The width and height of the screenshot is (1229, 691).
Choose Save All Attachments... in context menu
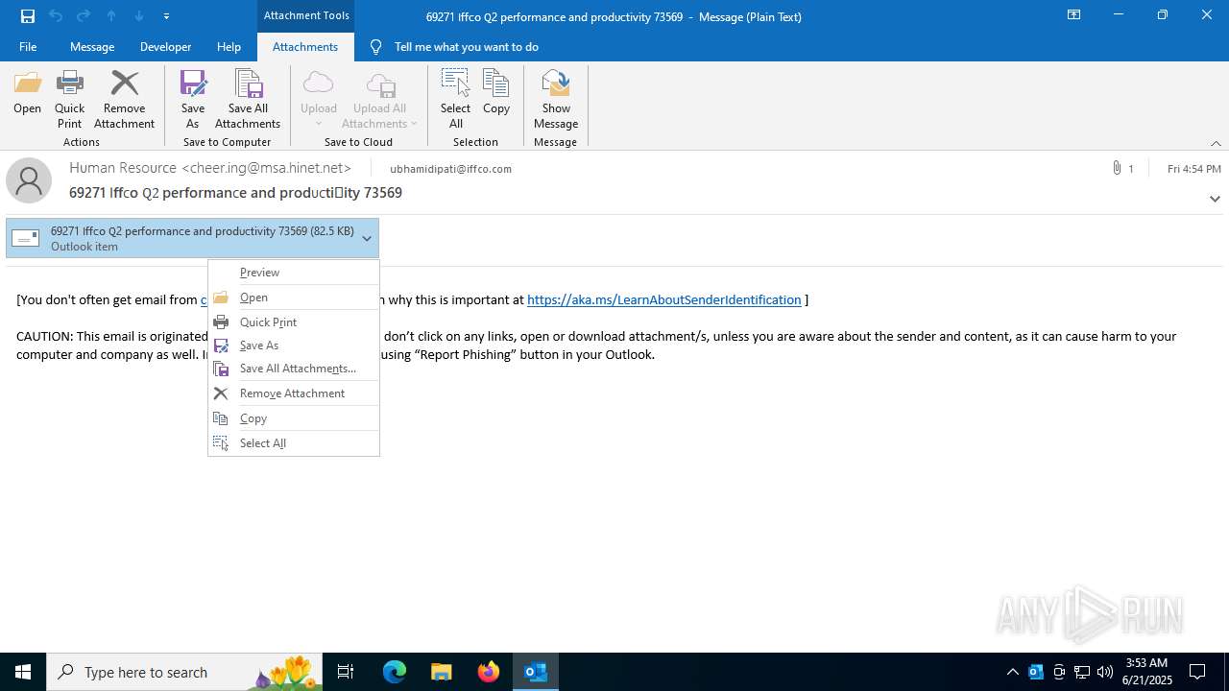294,369
